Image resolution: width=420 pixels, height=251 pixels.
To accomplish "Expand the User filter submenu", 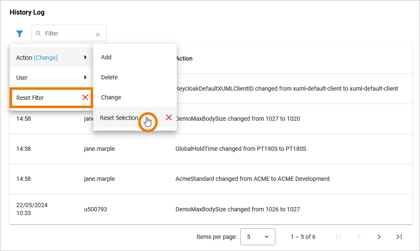I will tap(51, 78).
